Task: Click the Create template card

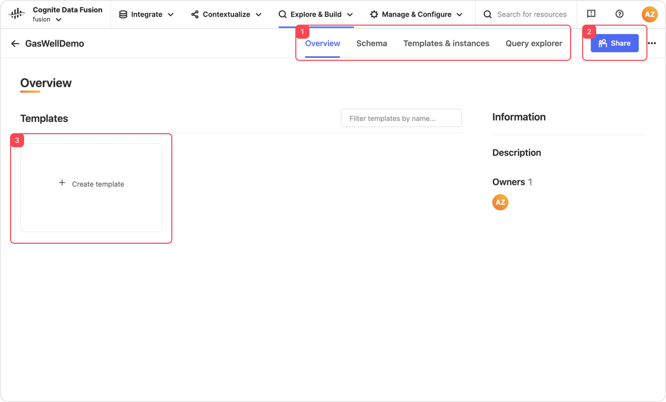Action: tap(91, 188)
